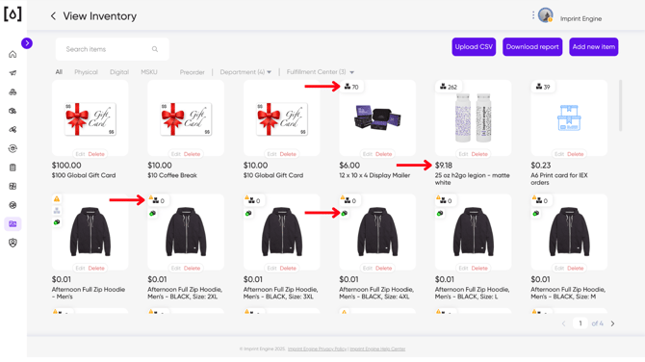
Task: Click the Imprint Engine profile avatar
Action: (546, 15)
